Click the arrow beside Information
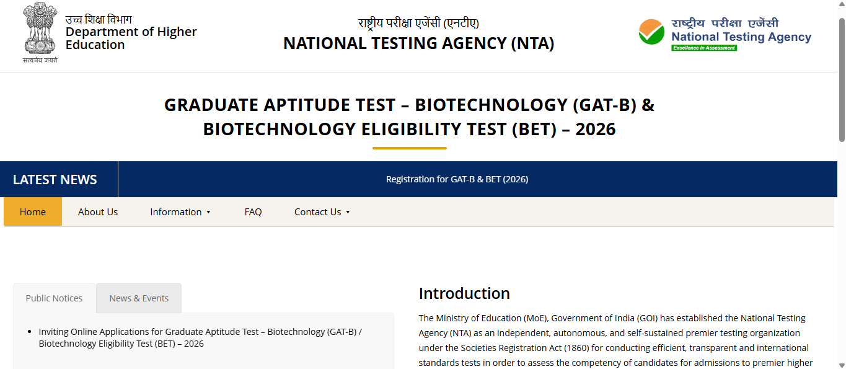 tap(209, 212)
